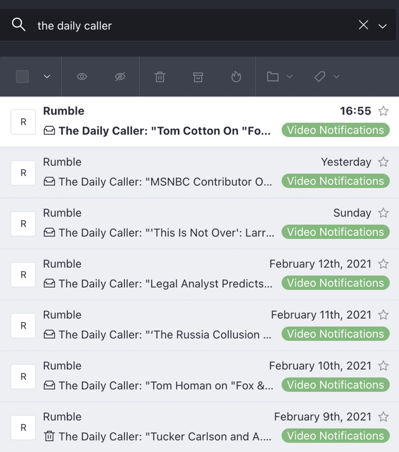399x452 pixels.
Task: Click Video Notifications label on February 9th email
Action: [336, 436]
